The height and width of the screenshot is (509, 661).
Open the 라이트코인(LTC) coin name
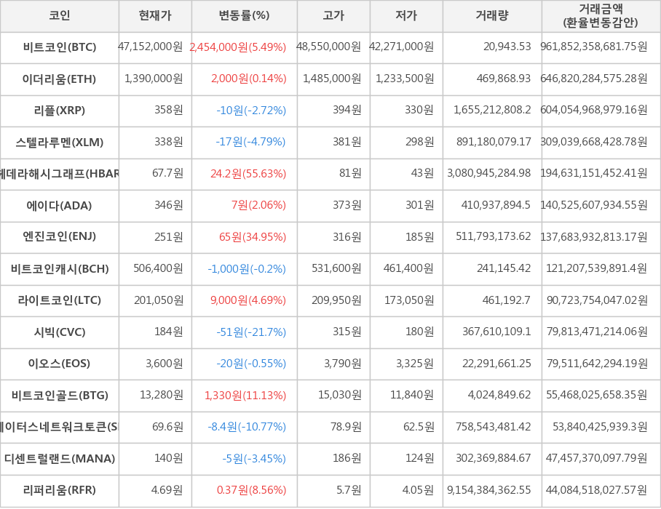point(60,300)
